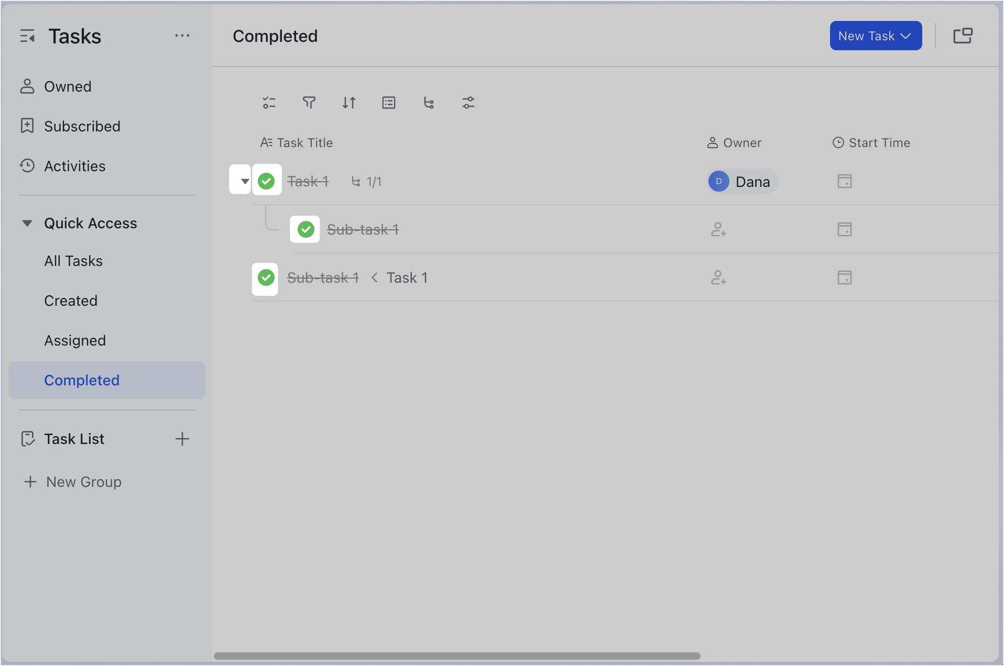
Task: Toggle completion of Sub-task 1 under Task 1
Action: tap(304, 229)
